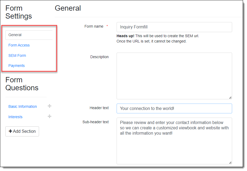Open the Interests section
This screenshot has width=247, height=171.
[15, 117]
